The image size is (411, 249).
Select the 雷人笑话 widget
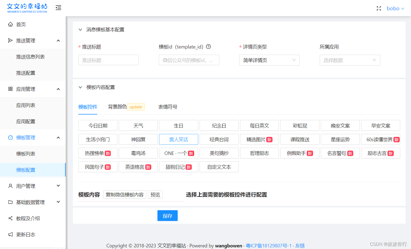pyautogui.click(x=178, y=139)
